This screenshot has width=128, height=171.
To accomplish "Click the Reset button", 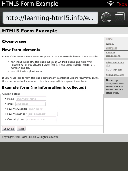I will point(21,129).
